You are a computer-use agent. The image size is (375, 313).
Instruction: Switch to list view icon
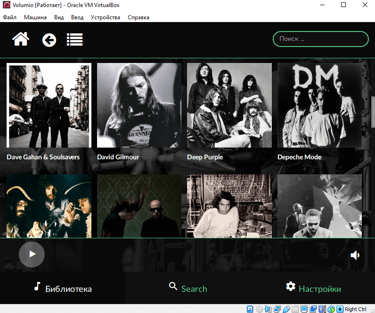74,40
